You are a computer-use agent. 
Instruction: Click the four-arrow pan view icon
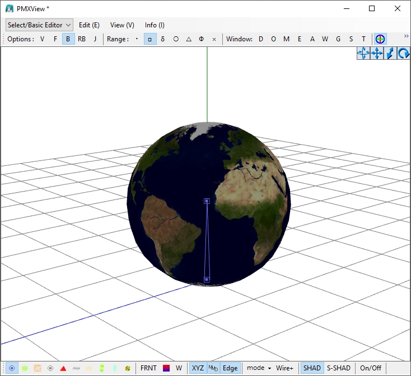(x=377, y=53)
